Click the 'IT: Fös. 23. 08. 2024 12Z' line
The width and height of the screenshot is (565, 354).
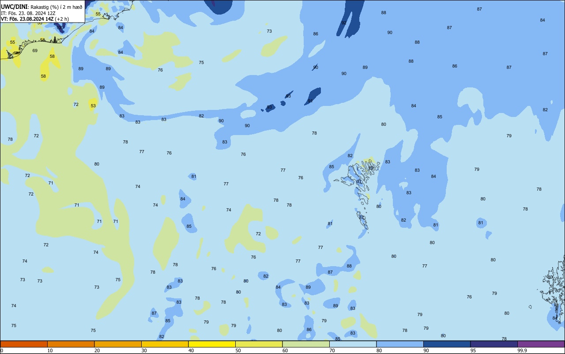[28, 13]
